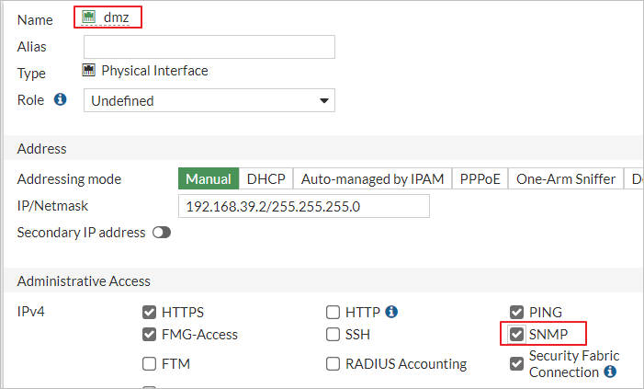This screenshot has height=389, width=644.
Task: Uncheck the FMG-Access checkbox
Action: click(x=149, y=335)
